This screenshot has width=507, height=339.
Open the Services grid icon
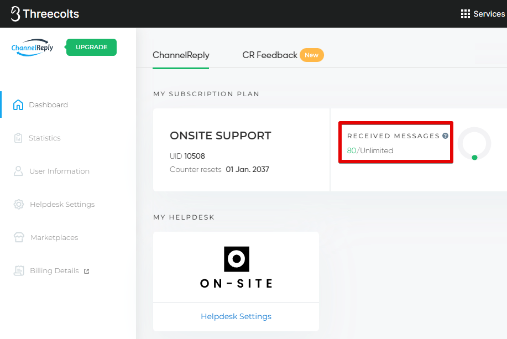[x=466, y=14]
